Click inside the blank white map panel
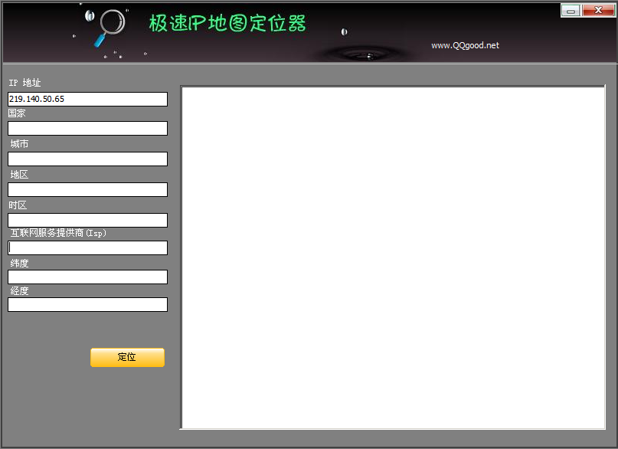Image resolution: width=618 pixels, height=449 pixels. (393, 257)
